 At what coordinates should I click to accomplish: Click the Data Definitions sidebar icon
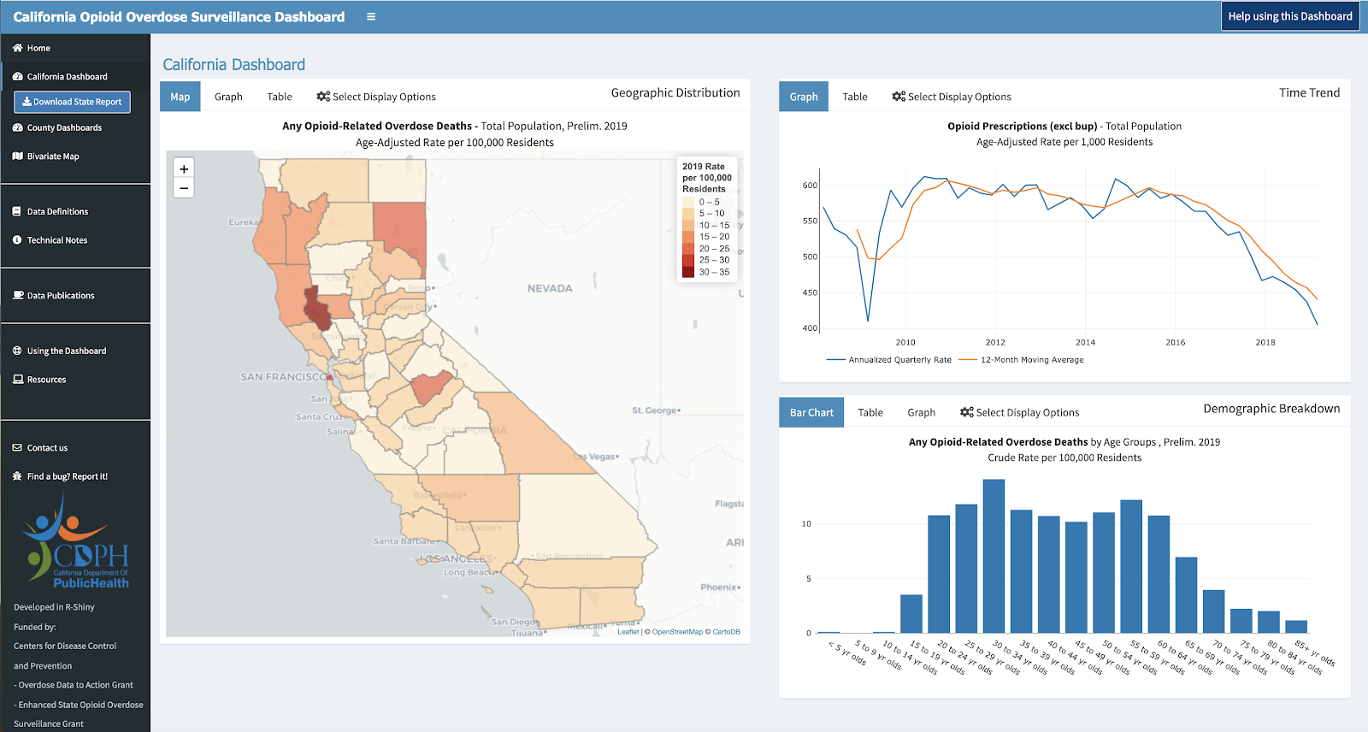pyautogui.click(x=17, y=211)
